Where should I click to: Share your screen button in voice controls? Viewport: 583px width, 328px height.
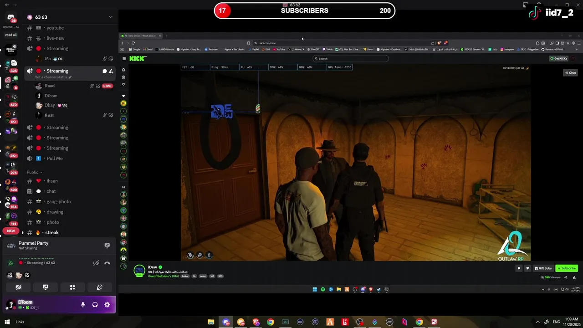pos(45,287)
